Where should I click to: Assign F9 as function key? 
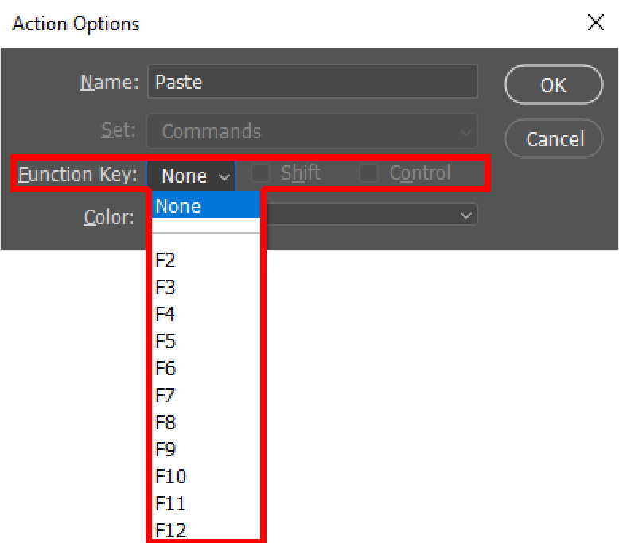[206, 449]
